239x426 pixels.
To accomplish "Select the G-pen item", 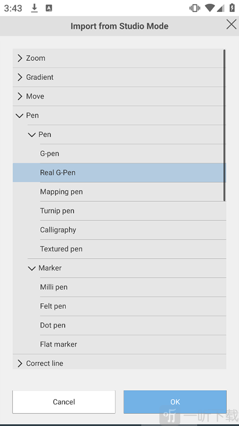I will point(133,153).
